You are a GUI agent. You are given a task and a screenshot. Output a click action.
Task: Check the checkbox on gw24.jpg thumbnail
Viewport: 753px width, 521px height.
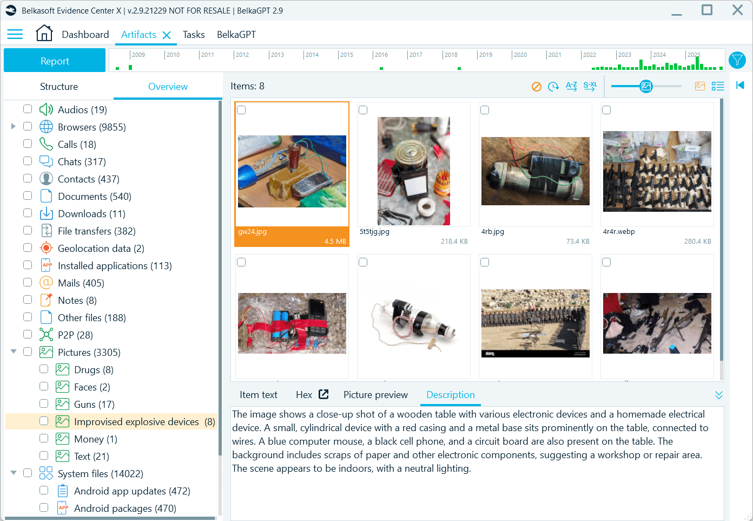241,110
